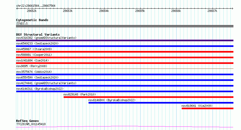Click the 28662k ruler position label
This screenshot has height=130, width=241.
click(32, 11)
